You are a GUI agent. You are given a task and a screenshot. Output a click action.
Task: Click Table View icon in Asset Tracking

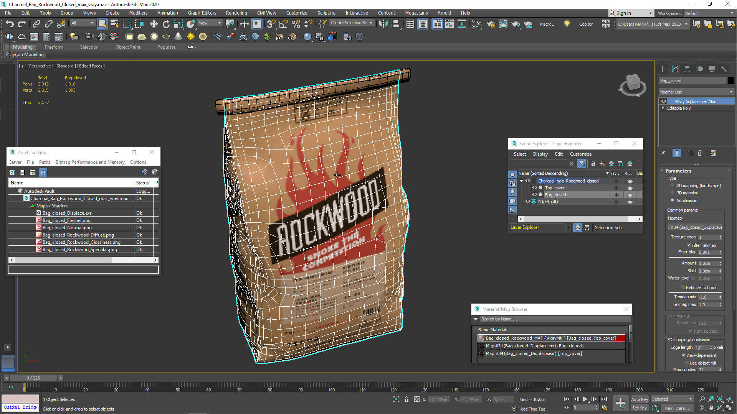click(x=43, y=172)
